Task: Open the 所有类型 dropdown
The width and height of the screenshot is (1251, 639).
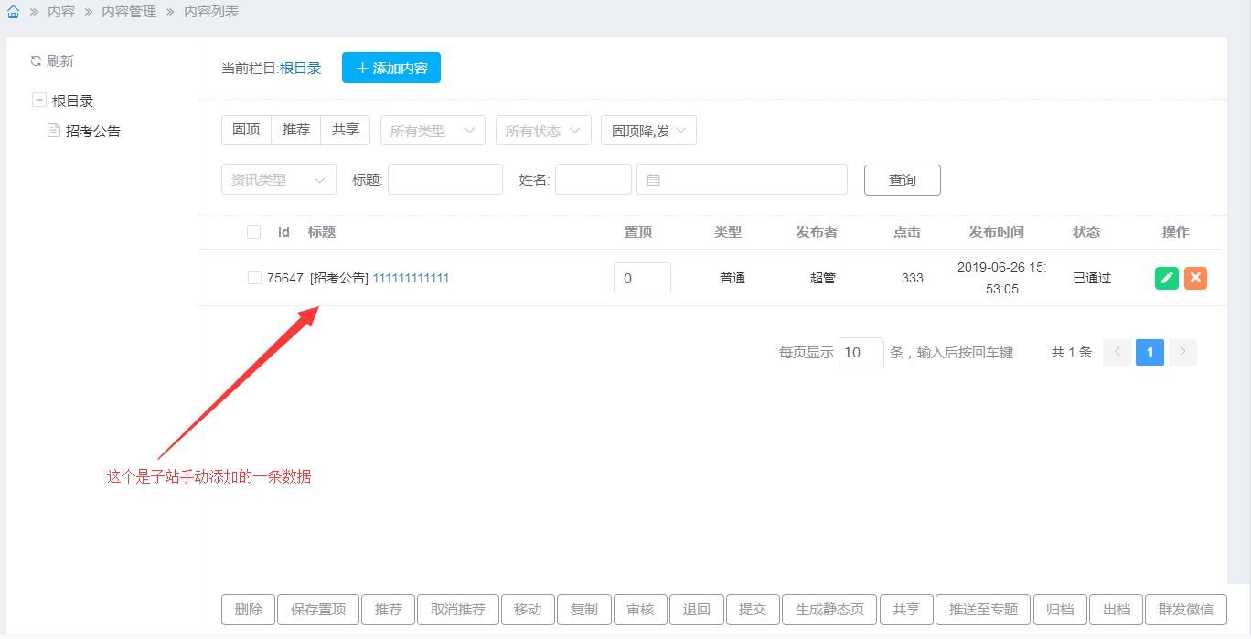Action: point(433,131)
